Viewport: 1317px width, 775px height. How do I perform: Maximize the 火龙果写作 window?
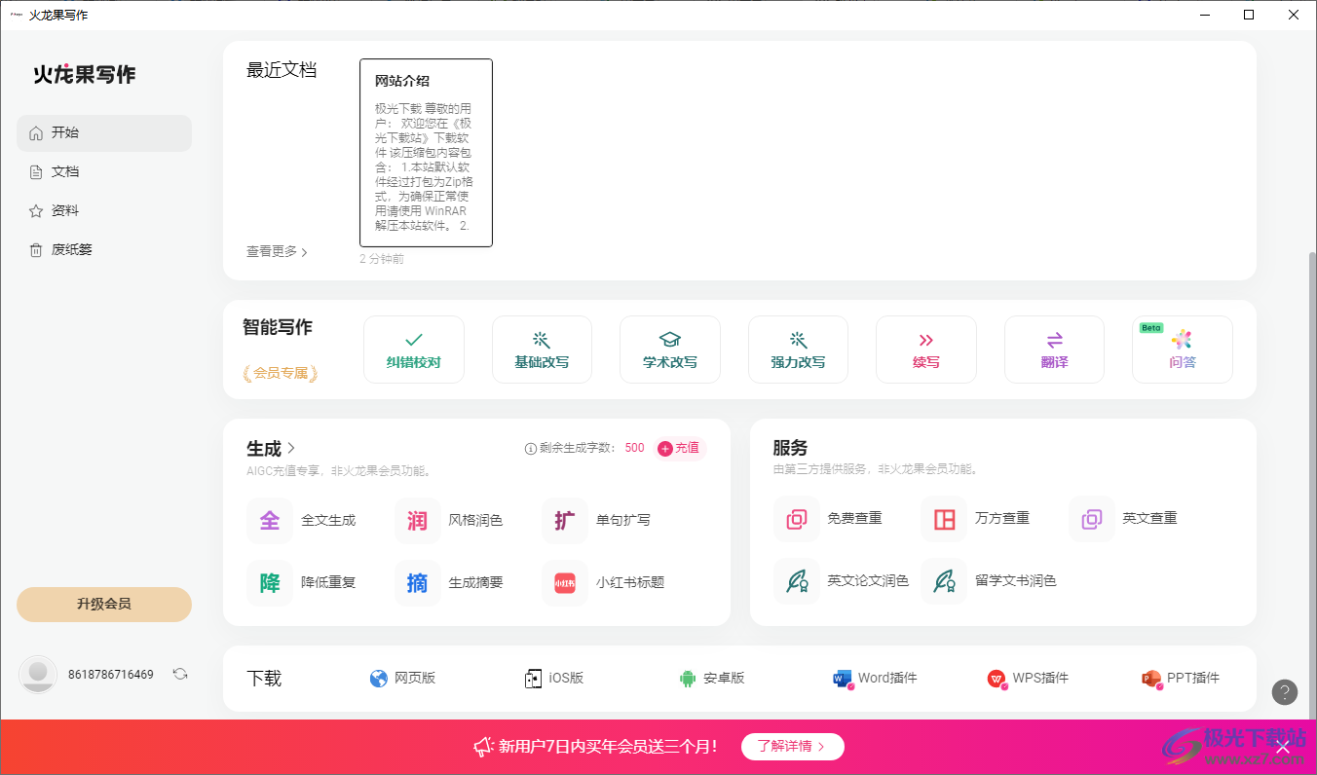[1249, 15]
